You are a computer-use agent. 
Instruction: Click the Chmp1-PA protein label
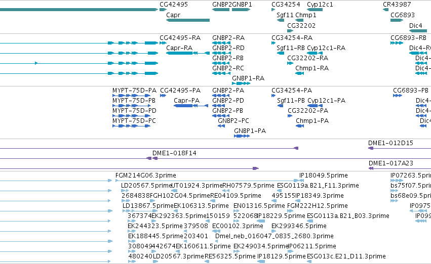pos(312,121)
